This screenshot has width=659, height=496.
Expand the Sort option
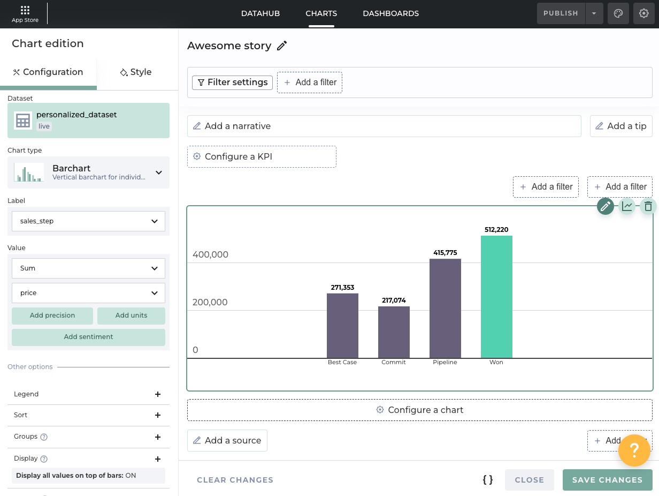pyautogui.click(x=157, y=415)
